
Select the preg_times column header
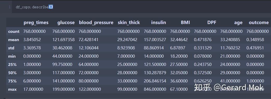[x=36, y=22]
